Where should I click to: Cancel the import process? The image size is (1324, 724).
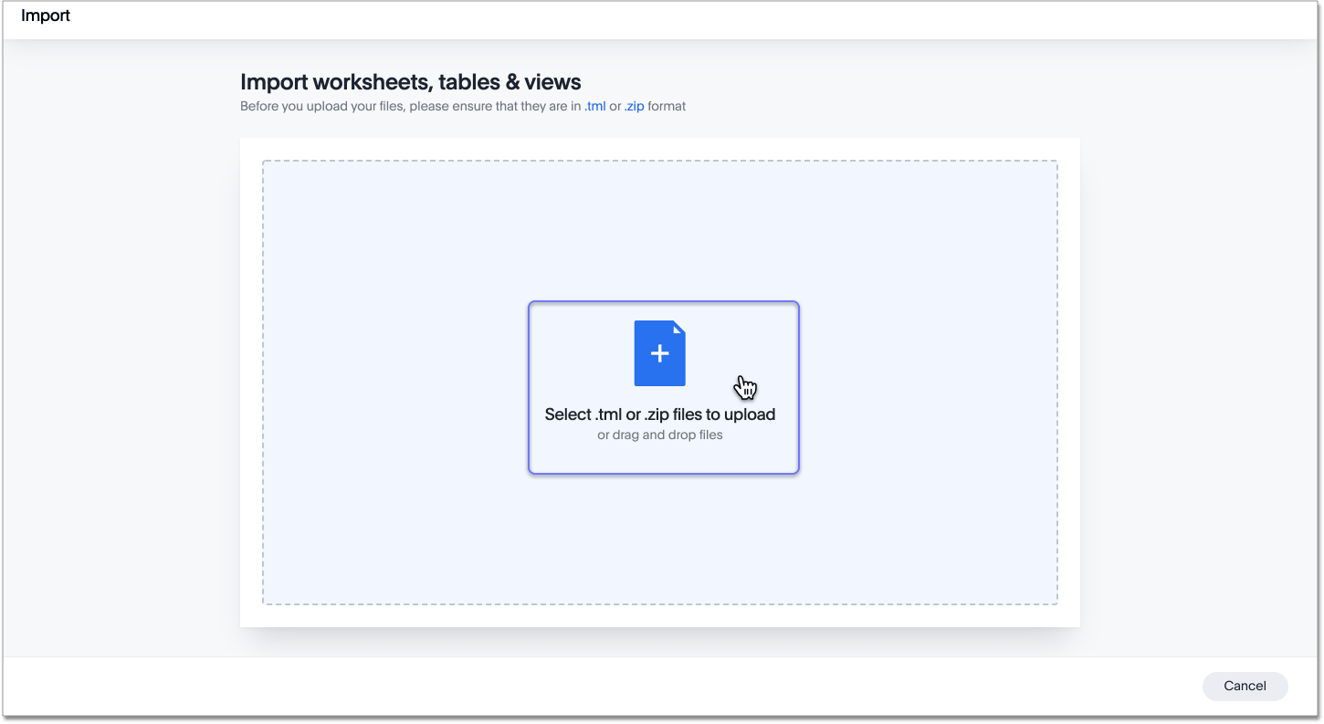coord(1245,686)
